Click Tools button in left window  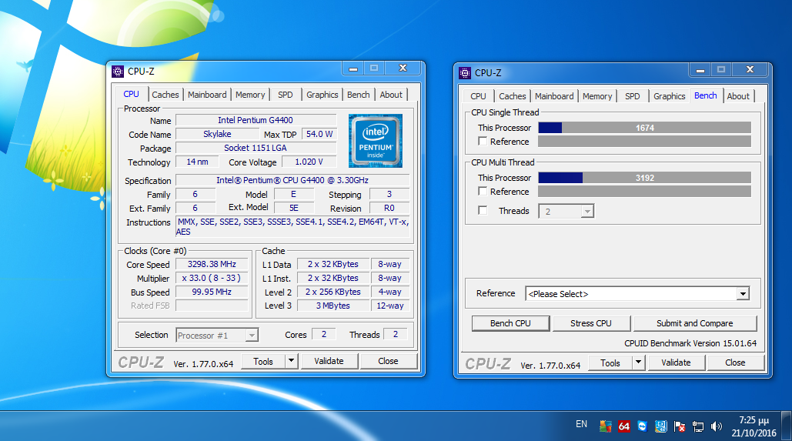263,361
